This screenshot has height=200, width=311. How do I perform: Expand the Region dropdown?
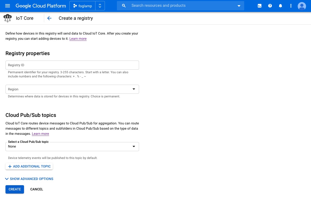pyautogui.click(x=72, y=89)
